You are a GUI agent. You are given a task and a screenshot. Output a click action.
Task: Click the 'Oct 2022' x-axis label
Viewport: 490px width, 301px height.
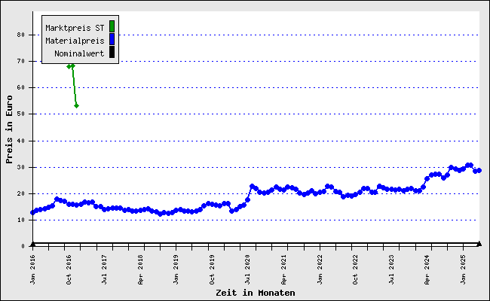(x=355, y=269)
